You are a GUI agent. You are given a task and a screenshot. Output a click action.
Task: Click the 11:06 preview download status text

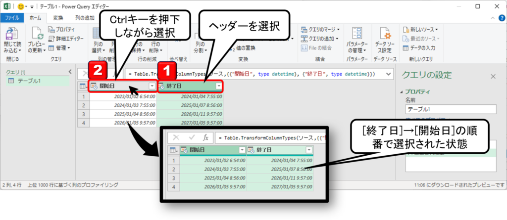(x=459, y=185)
